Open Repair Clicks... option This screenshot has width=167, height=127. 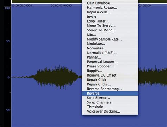(x=110, y=84)
